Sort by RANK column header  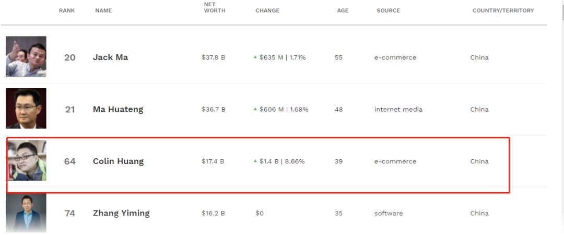point(67,10)
